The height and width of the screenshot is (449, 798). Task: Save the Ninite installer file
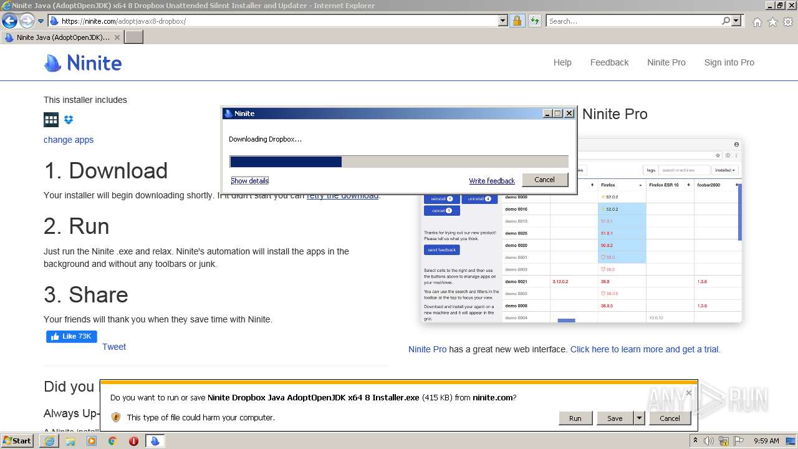pos(615,418)
